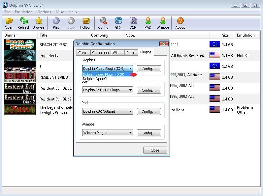Open the Config wrench icon
The width and height of the screenshot is (263, 196).
click(103, 21)
